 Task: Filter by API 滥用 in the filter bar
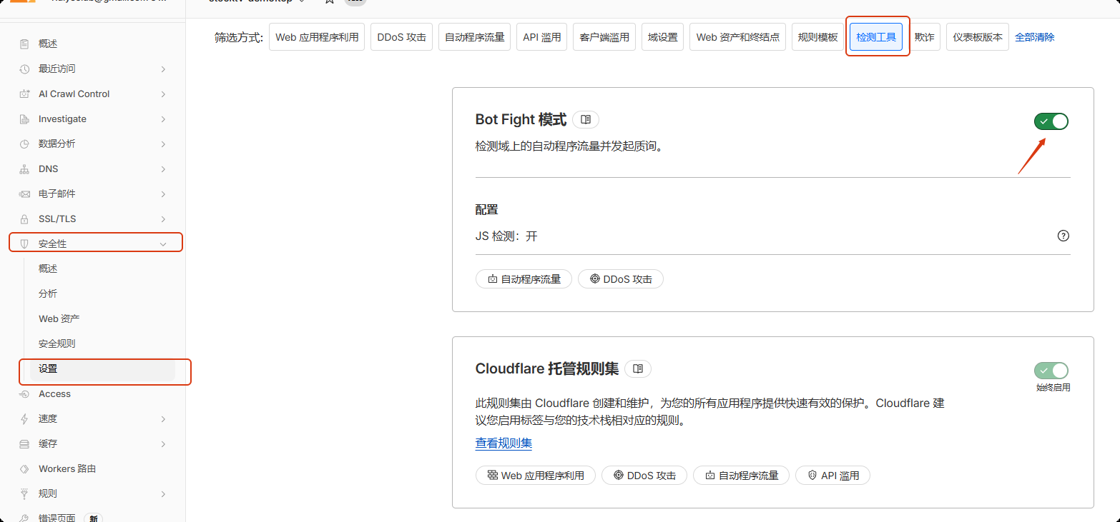542,37
